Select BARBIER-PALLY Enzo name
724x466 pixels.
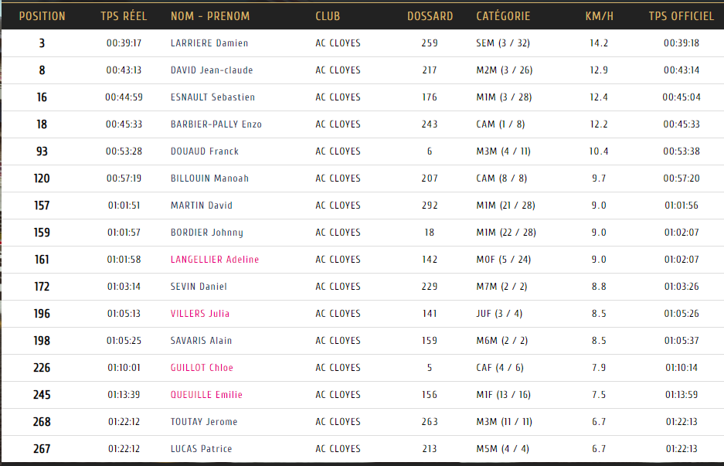point(216,124)
